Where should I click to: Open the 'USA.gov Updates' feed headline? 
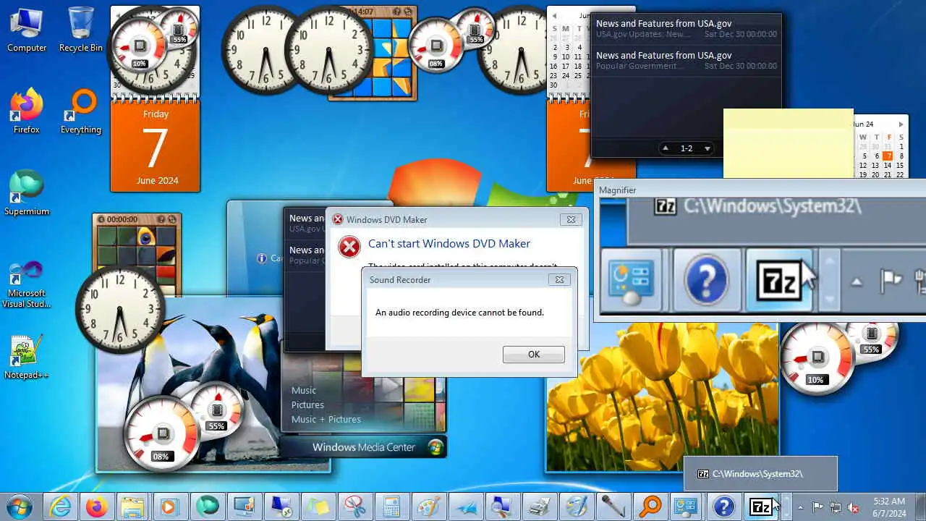(685, 28)
